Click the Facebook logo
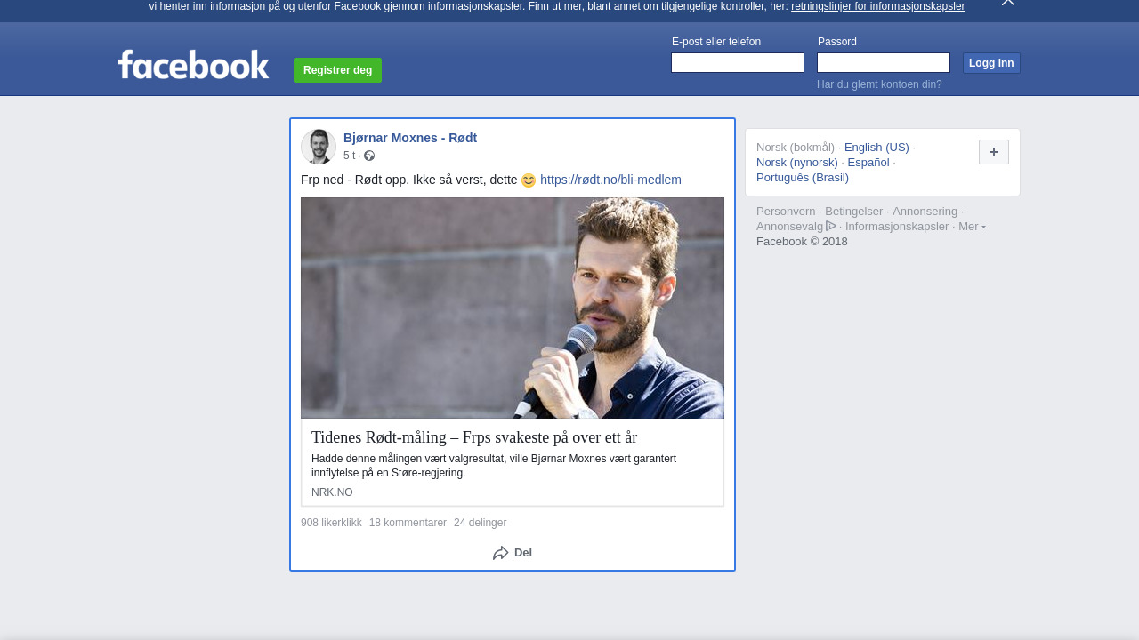 [194, 65]
